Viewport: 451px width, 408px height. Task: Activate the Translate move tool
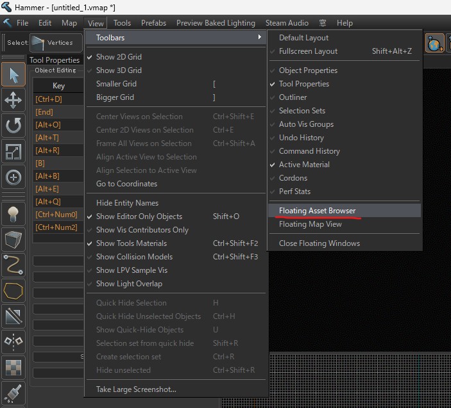13,100
